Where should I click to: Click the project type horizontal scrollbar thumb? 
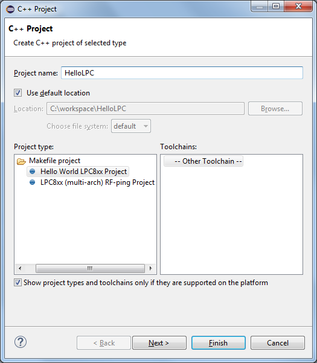tap(90, 268)
